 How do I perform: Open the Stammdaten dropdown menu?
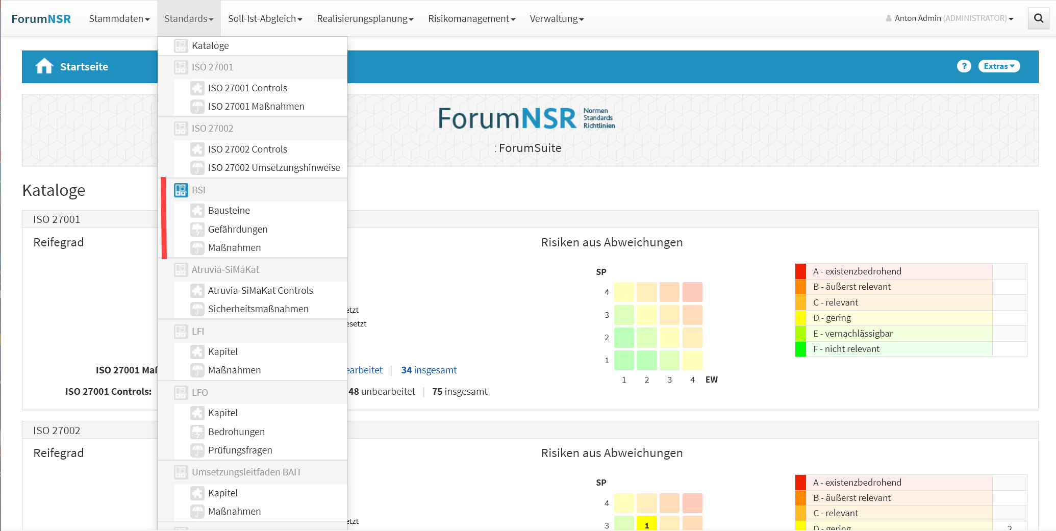[x=119, y=19]
